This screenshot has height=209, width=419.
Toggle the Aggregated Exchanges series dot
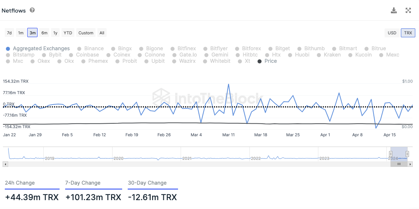pyautogui.click(x=8, y=49)
